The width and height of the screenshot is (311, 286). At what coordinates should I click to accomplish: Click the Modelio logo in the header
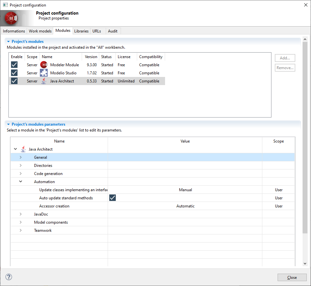pyautogui.click(x=11, y=18)
